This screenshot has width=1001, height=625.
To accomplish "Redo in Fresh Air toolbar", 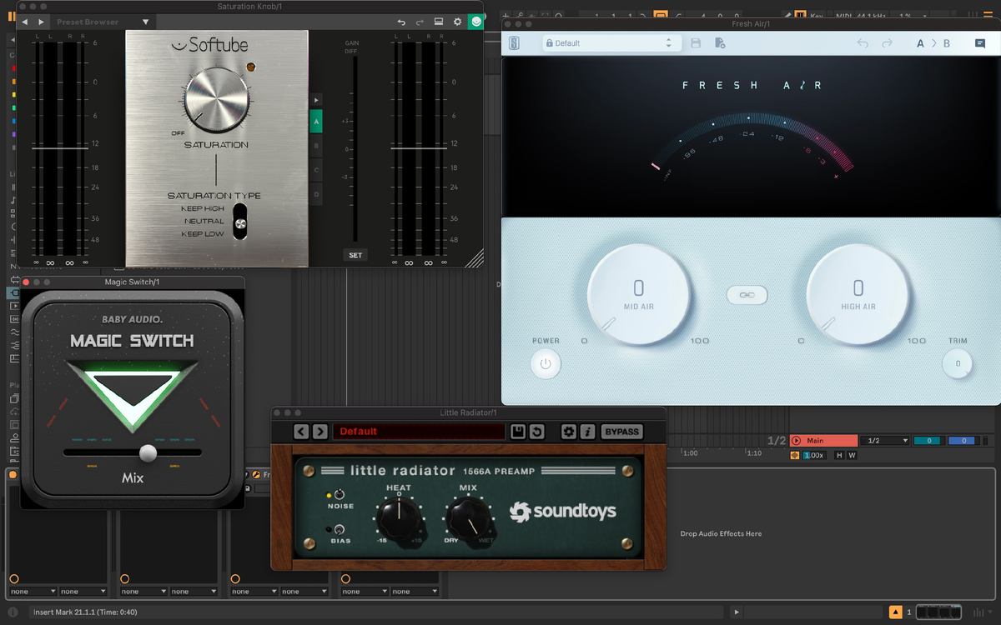I will point(887,43).
